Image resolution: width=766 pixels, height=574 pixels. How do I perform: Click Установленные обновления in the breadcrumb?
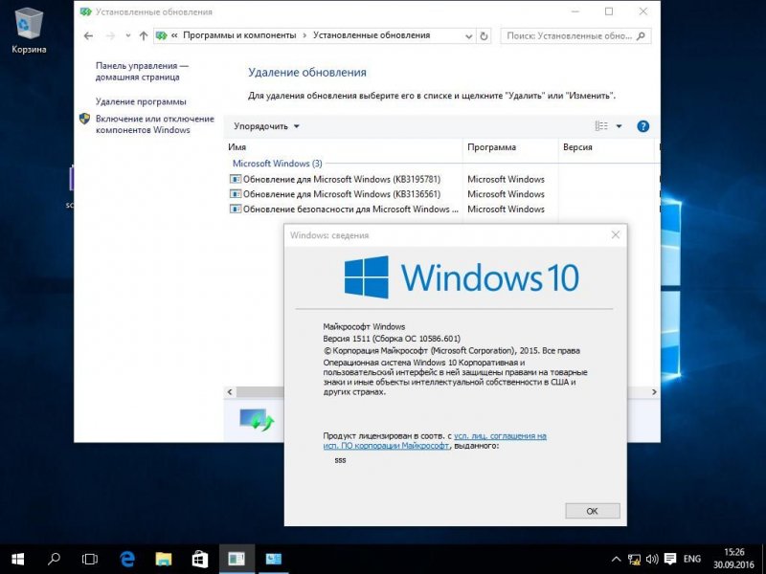(x=372, y=35)
